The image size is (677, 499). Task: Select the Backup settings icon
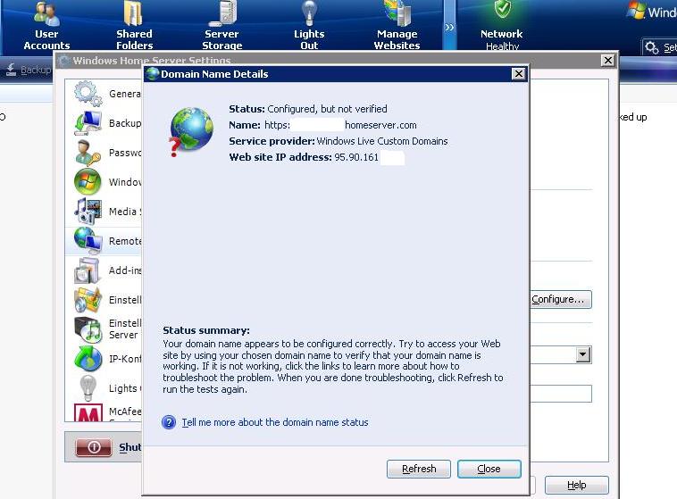click(x=88, y=123)
